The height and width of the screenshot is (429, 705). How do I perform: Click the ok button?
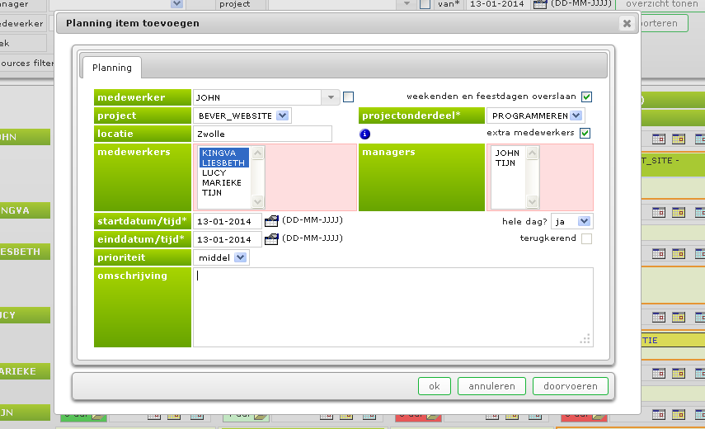(x=435, y=386)
